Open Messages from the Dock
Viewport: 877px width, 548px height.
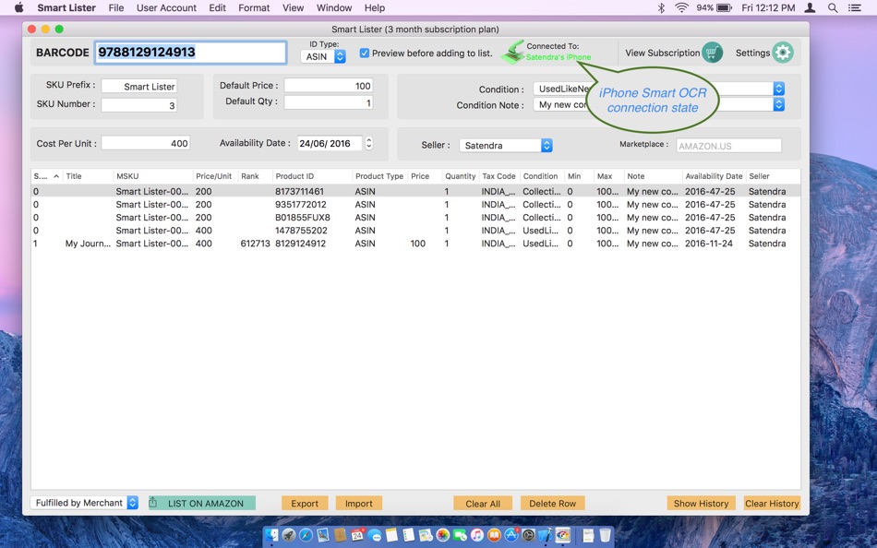375,535
